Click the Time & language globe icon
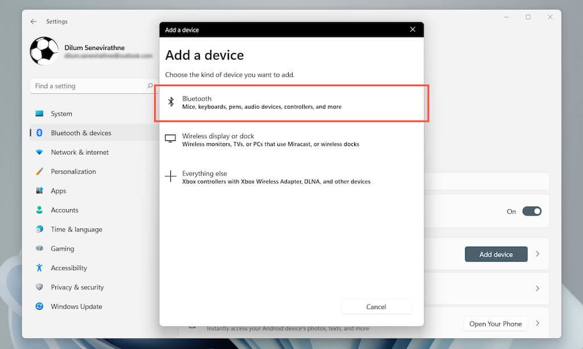583x349 pixels. pos(39,229)
